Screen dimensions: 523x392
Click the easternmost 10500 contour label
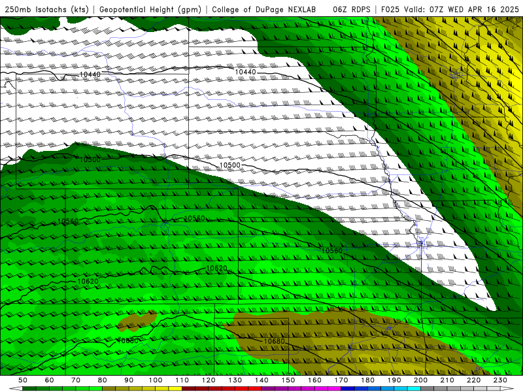(x=230, y=165)
